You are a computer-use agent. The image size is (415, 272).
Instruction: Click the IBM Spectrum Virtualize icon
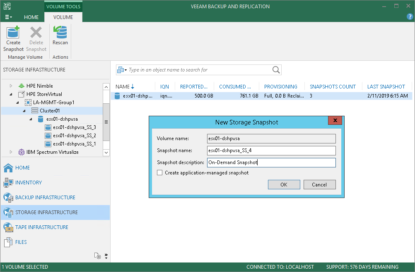point(22,152)
